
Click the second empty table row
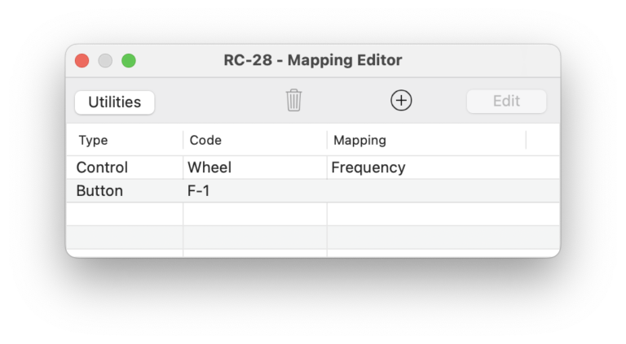(x=313, y=237)
